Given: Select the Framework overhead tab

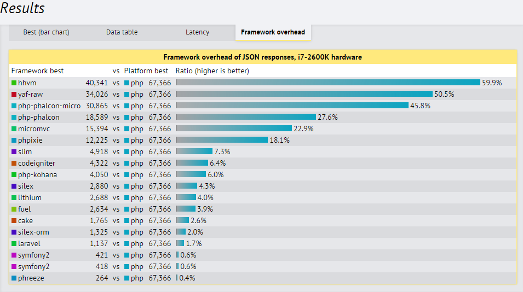Looking at the screenshot, I should 273,32.
